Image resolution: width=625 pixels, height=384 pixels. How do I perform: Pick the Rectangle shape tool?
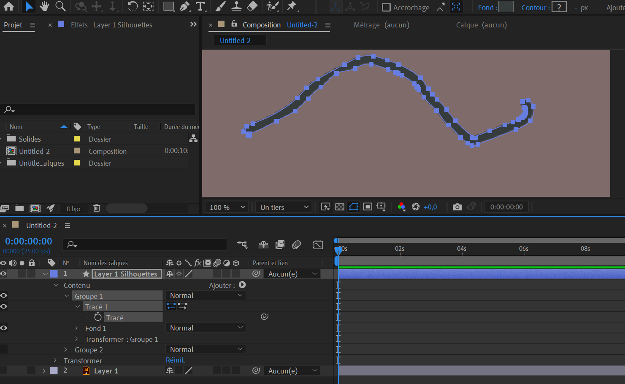[168, 6]
